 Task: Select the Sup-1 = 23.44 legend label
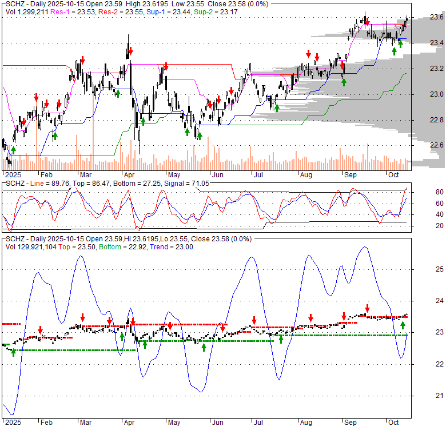point(169,12)
